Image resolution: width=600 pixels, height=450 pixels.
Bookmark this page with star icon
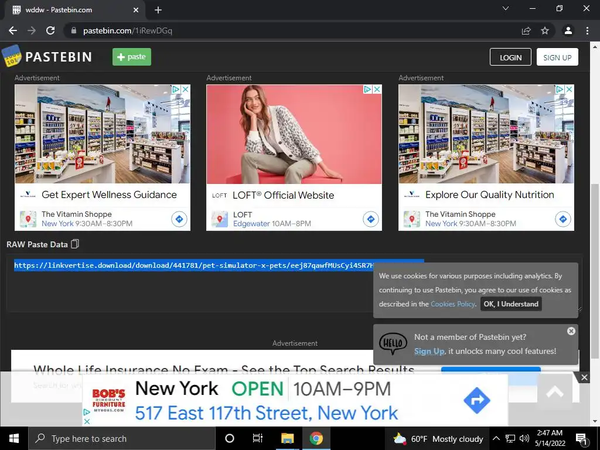545,30
